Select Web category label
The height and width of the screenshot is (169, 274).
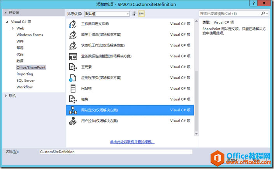click(x=20, y=28)
